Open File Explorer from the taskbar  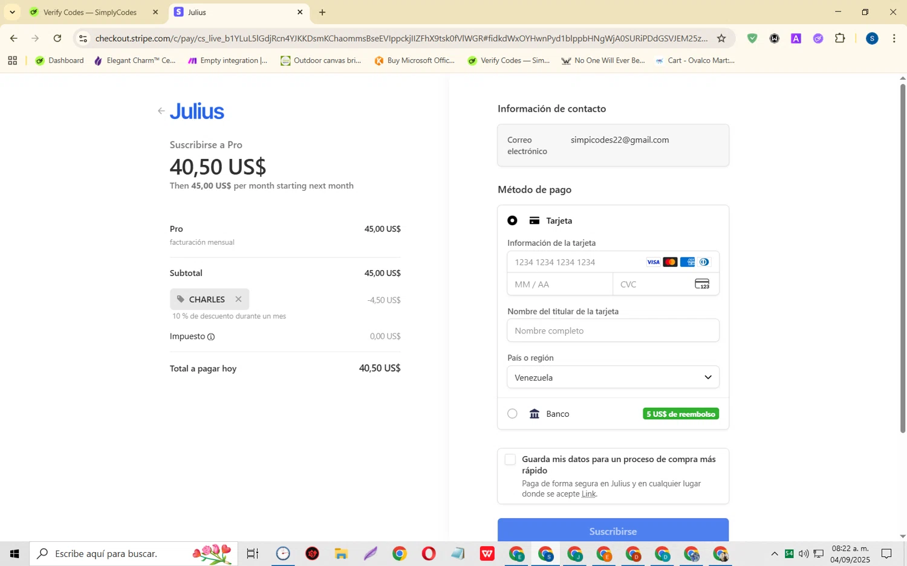coord(341,553)
